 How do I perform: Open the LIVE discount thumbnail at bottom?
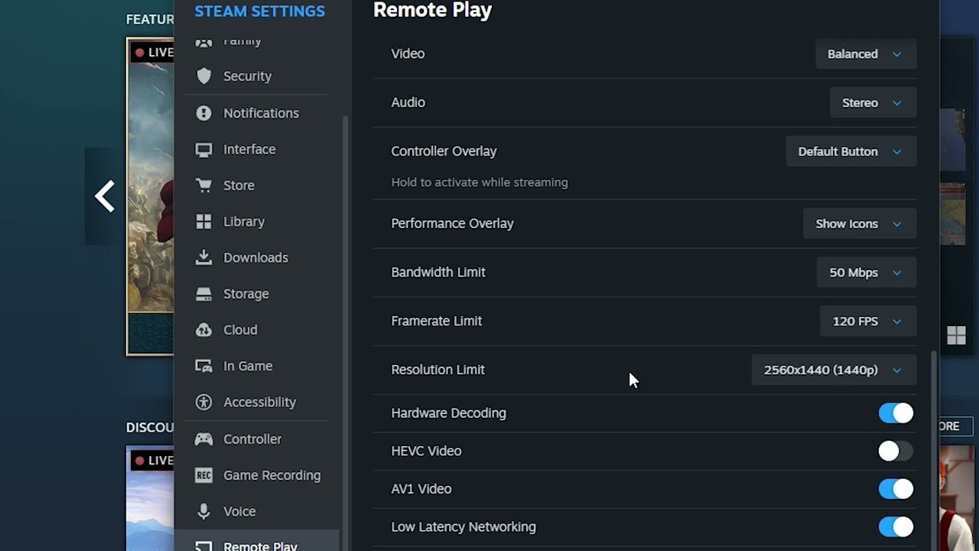151,498
